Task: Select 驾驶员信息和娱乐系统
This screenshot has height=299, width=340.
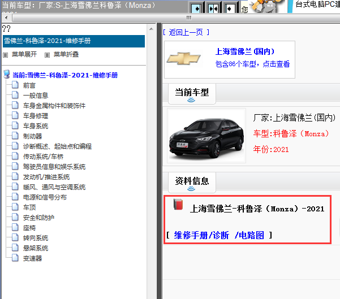Action: click(x=54, y=167)
